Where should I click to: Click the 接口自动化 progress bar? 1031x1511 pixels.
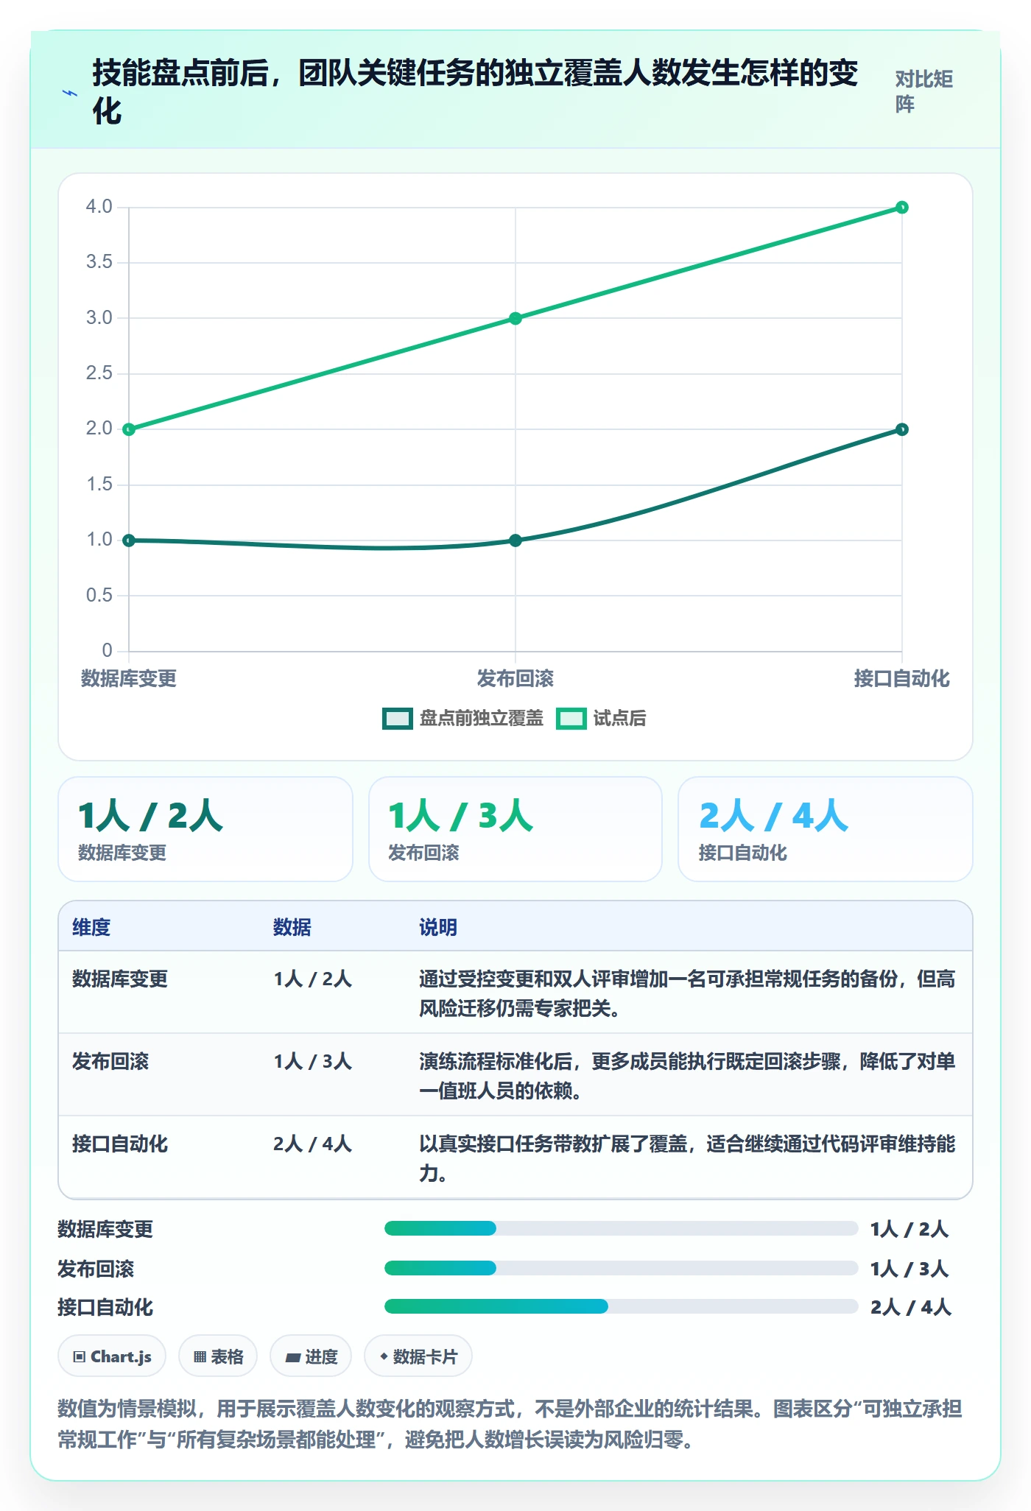point(622,1306)
